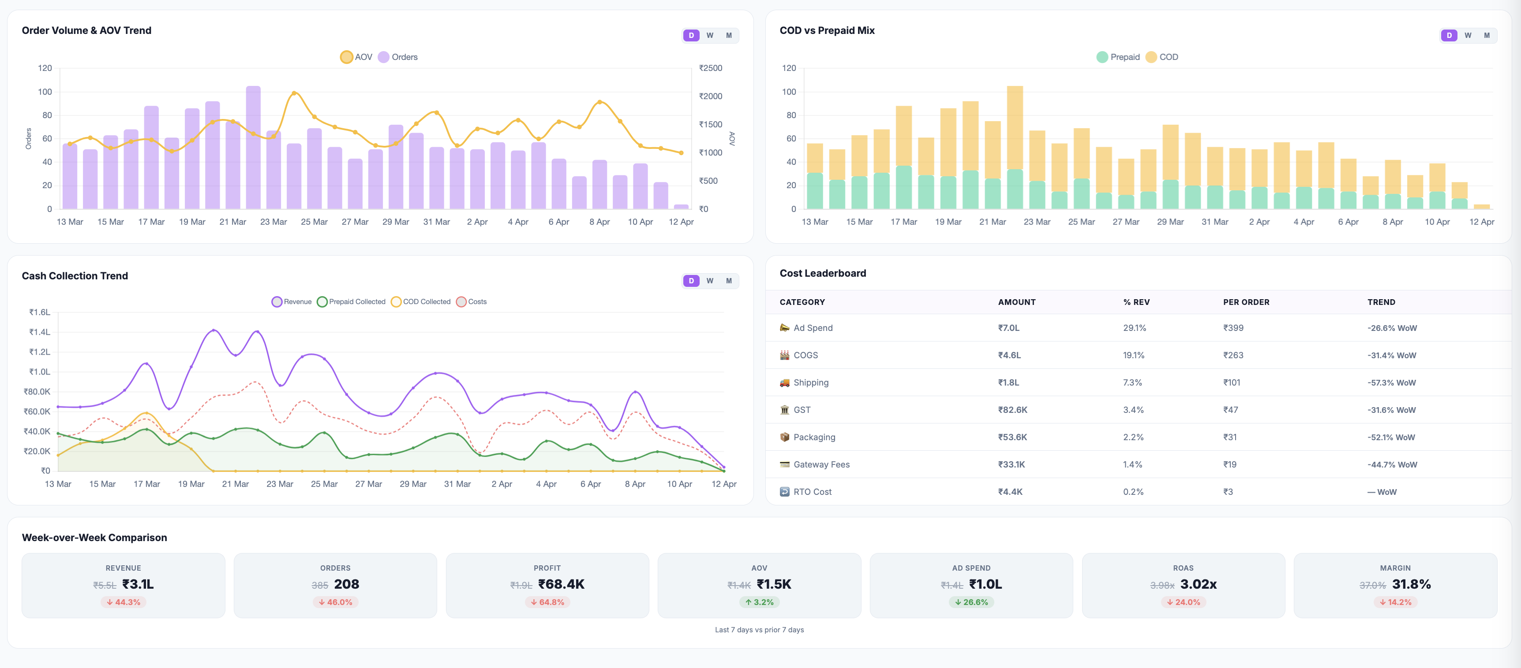
Task: Click the Cost Leaderboard heading
Action: tap(823, 274)
